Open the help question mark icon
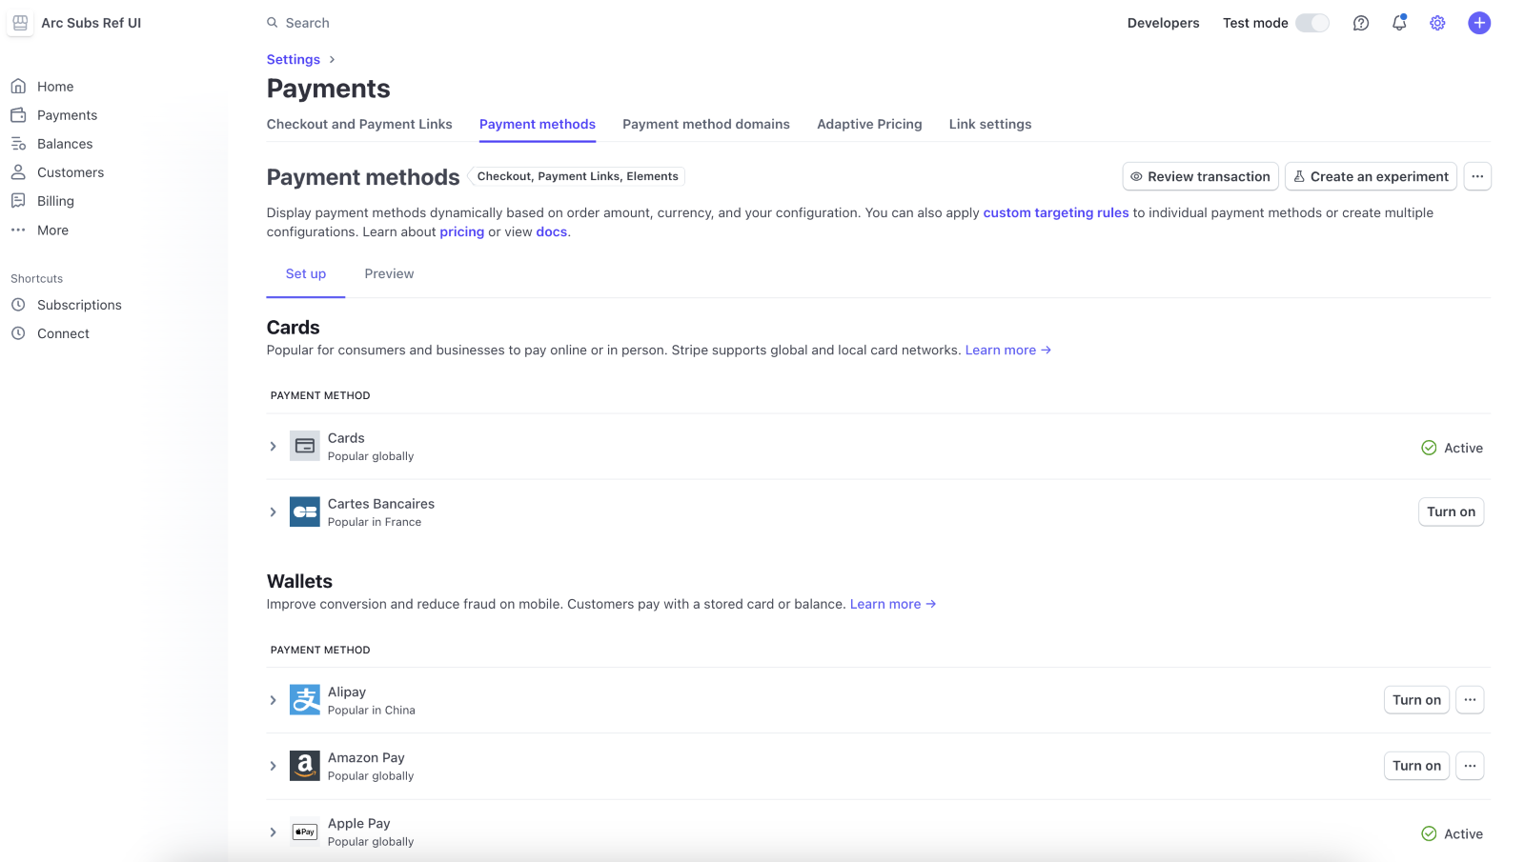 point(1361,23)
